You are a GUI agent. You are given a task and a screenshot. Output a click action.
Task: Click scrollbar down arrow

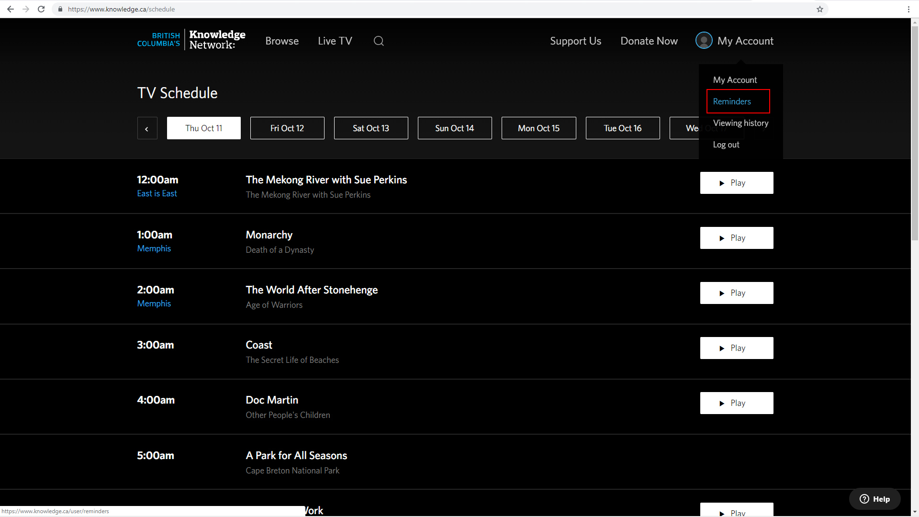point(915,512)
